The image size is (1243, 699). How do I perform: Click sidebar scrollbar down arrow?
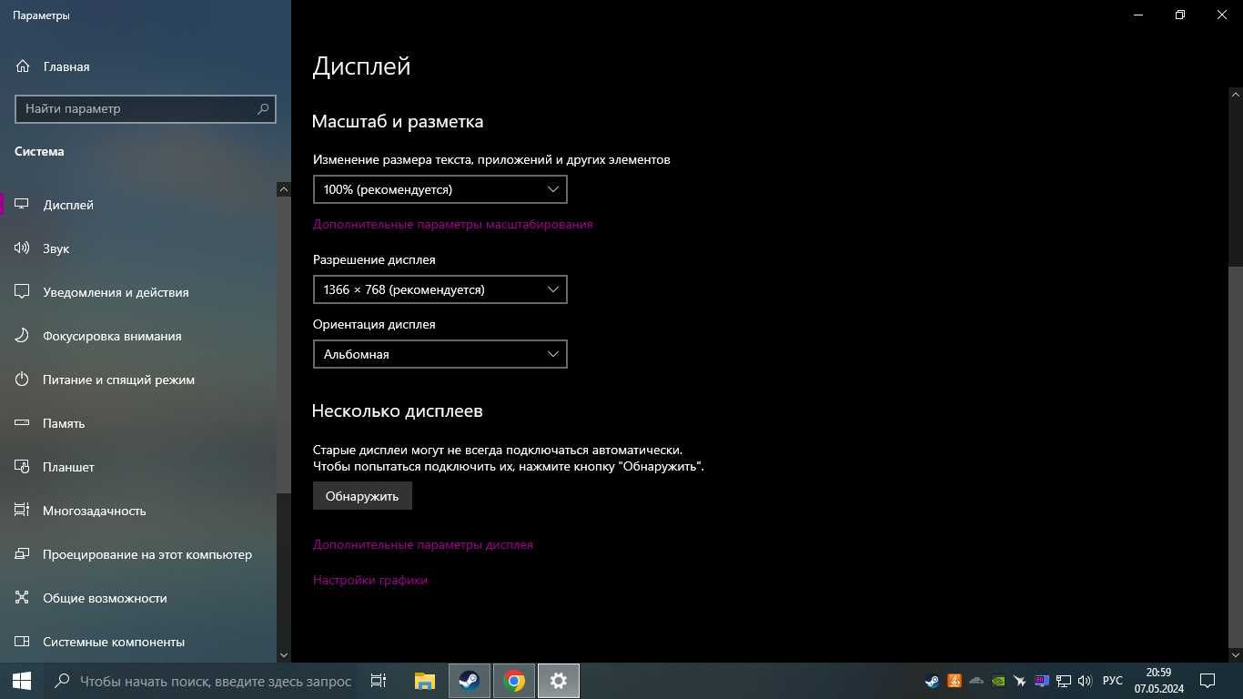tap(284, 654)
